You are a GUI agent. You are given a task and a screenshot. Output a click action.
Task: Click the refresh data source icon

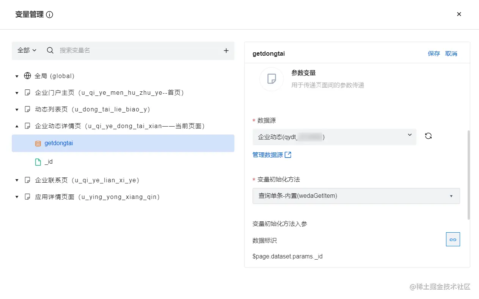pyautogui.click(x=428, y=136)
